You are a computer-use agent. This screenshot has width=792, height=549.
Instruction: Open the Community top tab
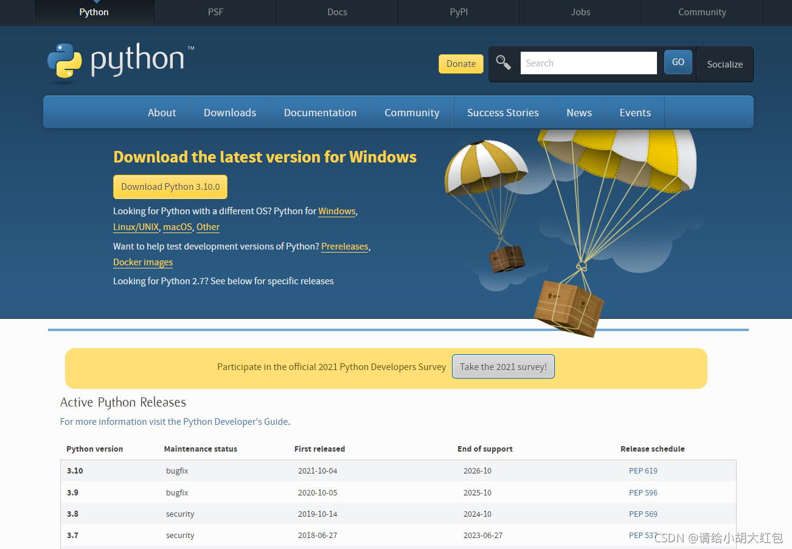(702, 12)
